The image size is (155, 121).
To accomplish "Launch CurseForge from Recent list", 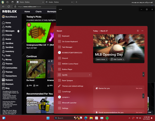I will point(74,92).
